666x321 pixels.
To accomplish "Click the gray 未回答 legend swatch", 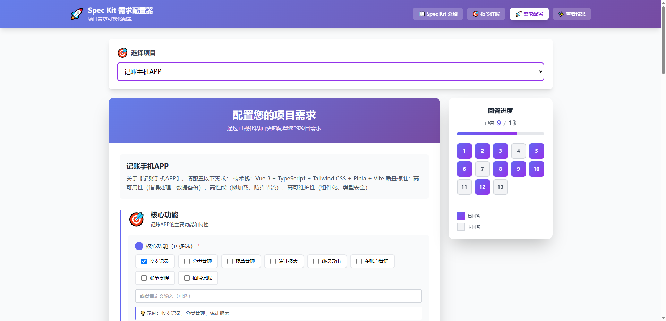I will (x=461, y=227).
